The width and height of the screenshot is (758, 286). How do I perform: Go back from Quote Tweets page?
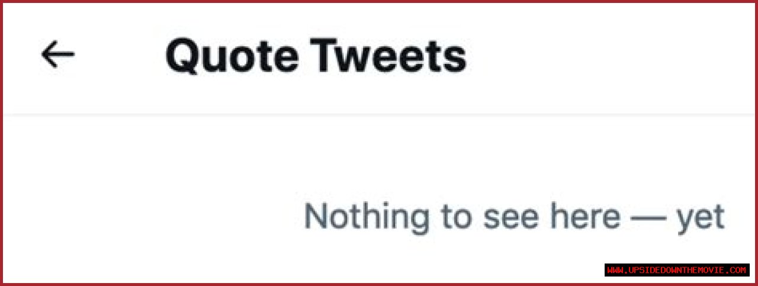[x=58, y=54]
